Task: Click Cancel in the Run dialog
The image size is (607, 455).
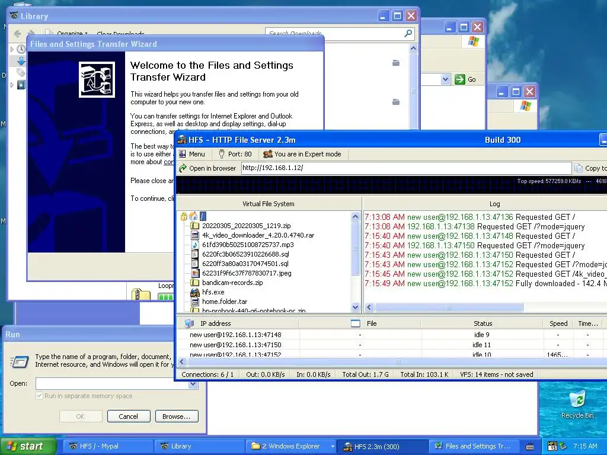Action: click(128, 416)
